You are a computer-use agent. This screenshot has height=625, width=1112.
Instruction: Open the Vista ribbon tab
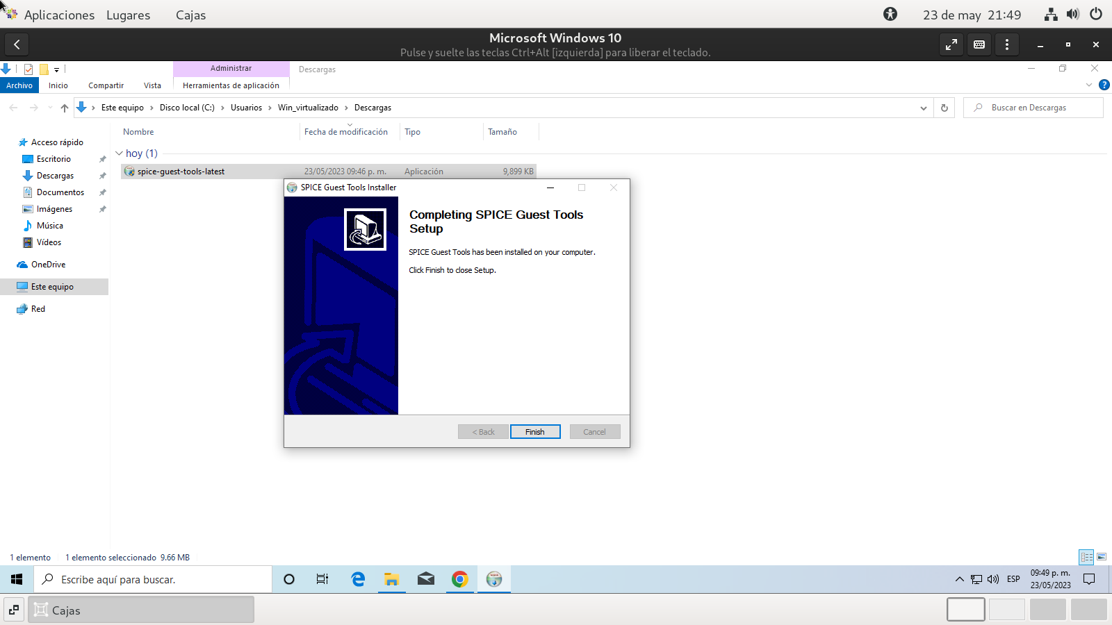152,85
